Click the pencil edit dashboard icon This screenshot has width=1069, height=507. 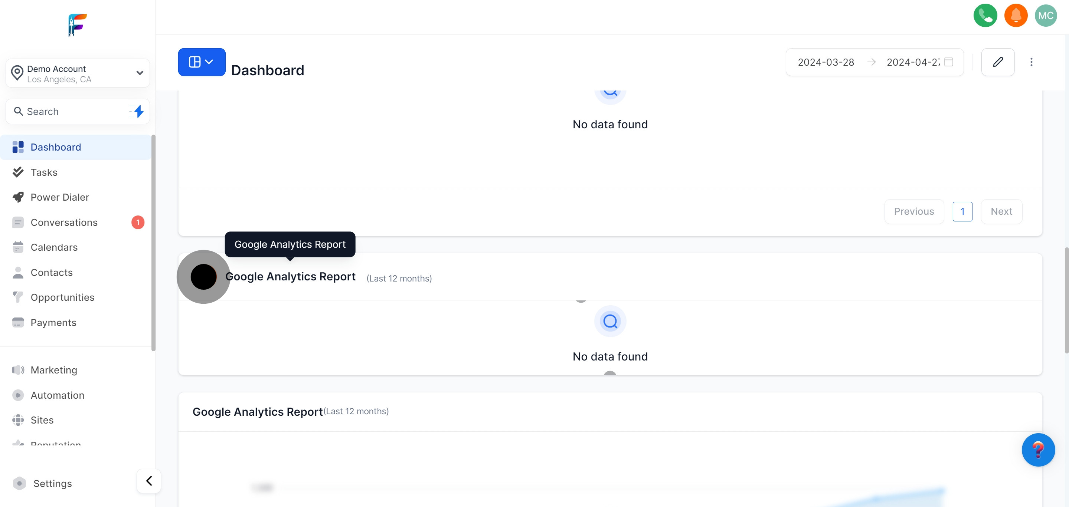(x=998, y=62)
